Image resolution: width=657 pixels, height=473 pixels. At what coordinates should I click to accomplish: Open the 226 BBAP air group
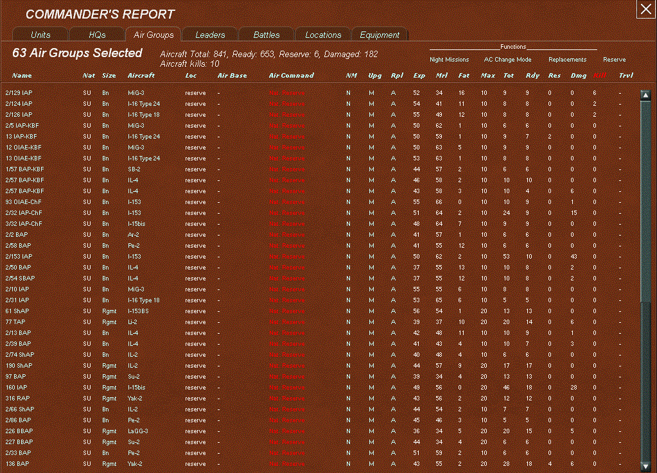click(19, 431)
